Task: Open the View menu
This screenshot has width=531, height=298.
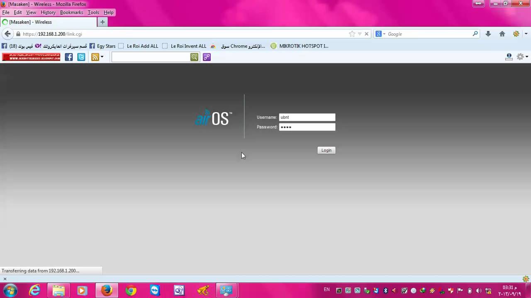Action: (31, 12)
